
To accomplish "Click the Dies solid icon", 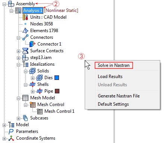I will click(40, 78).
